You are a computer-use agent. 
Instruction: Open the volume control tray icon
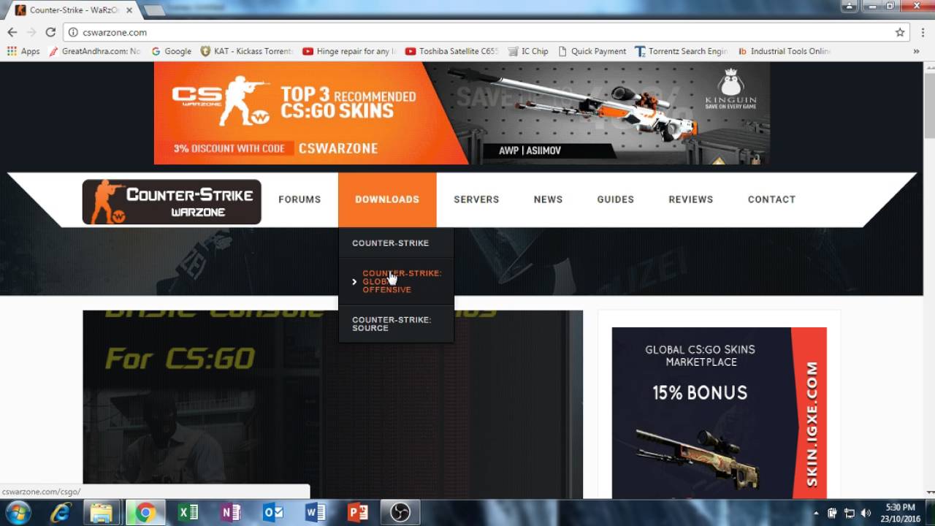coord(866,513)
